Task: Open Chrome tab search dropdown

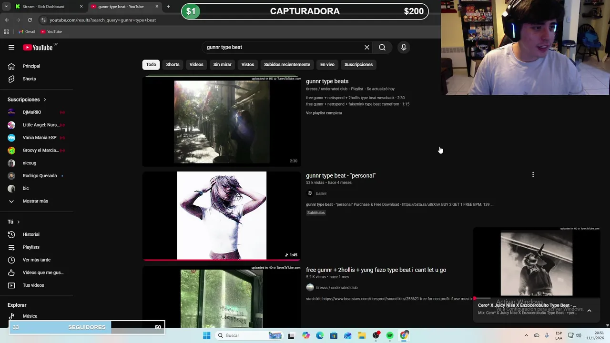Action: coord(6,7)
